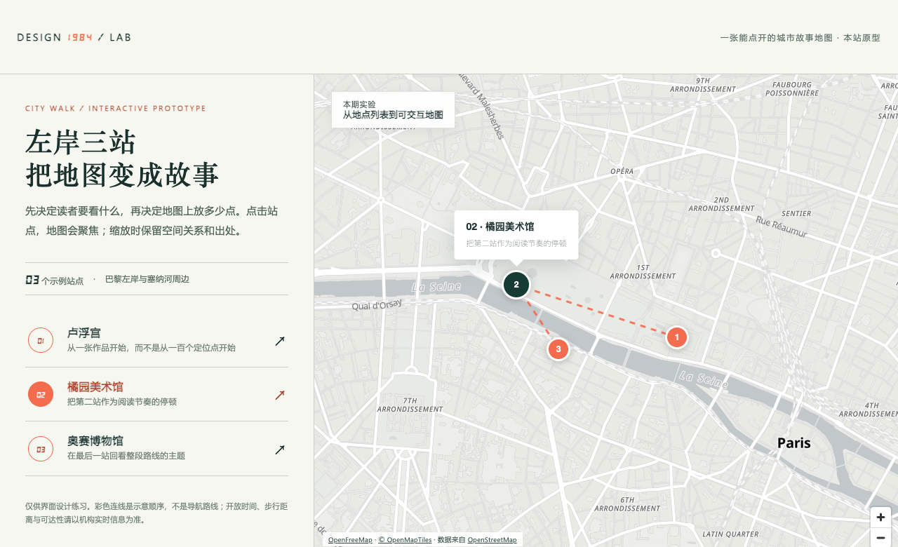Select the 03 circle badge for 奥赛博物馆
This screenshot has height=547, width=898.
[41, 449]
